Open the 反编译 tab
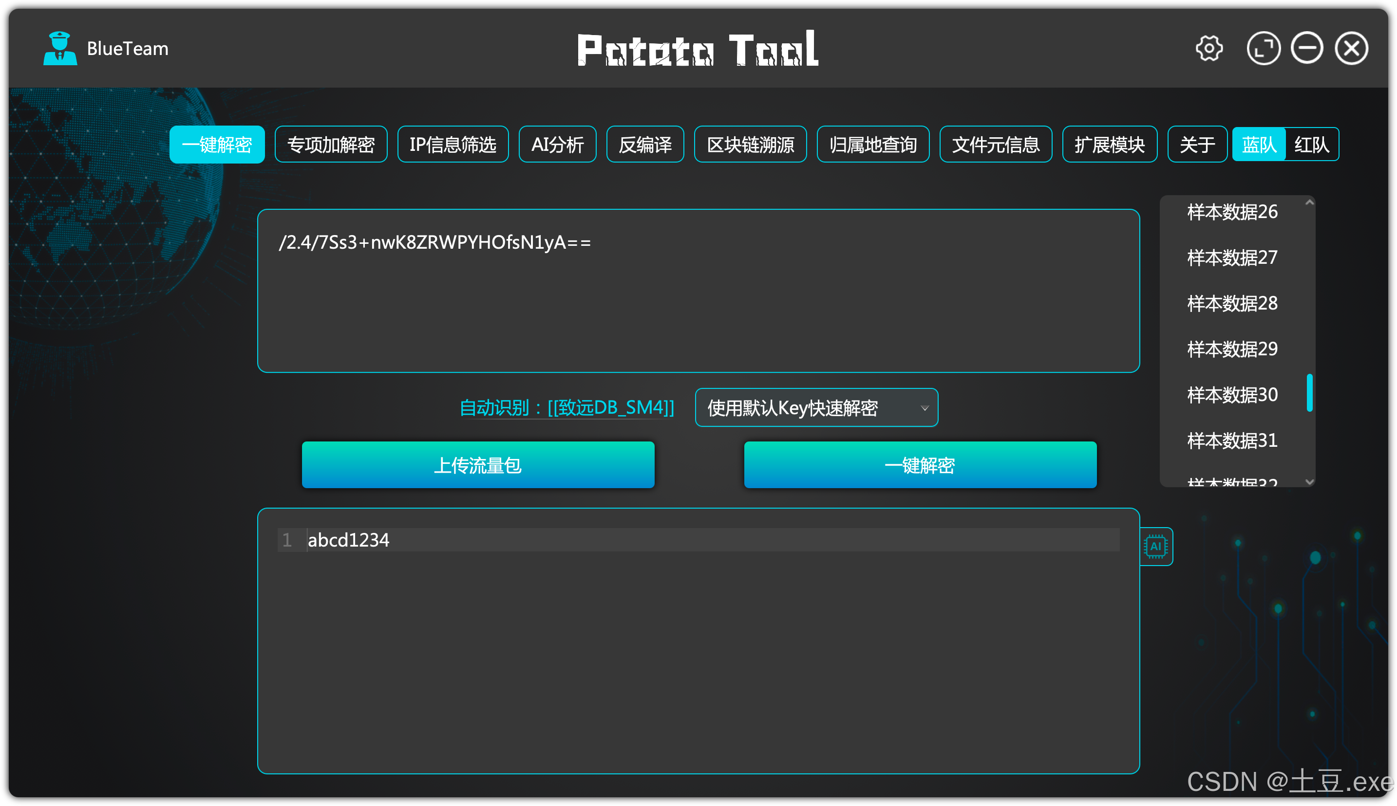The height and width of the screenshot is (806, 1397). point(645,145)
